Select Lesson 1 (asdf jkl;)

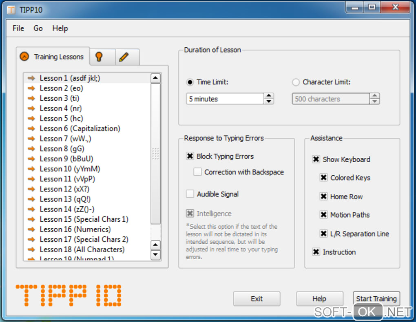(x=87, y=78)
